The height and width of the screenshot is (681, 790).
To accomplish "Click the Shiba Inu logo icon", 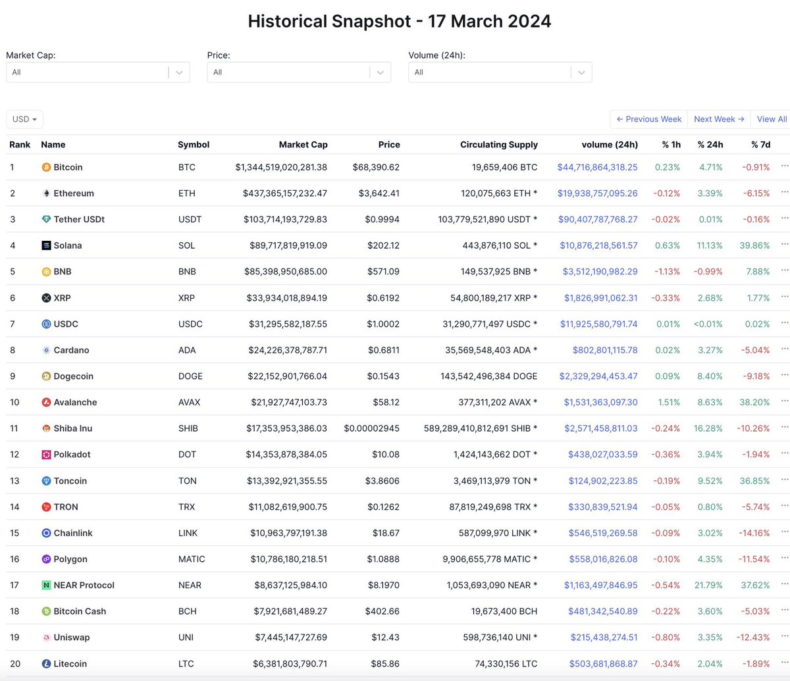I will [x=46, y=428].
